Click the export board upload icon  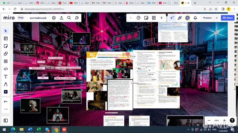61,18
